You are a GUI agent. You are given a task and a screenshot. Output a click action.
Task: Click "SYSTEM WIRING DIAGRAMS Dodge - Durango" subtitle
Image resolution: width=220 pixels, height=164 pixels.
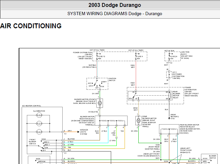pyautogui.click(x=115, y=14)
